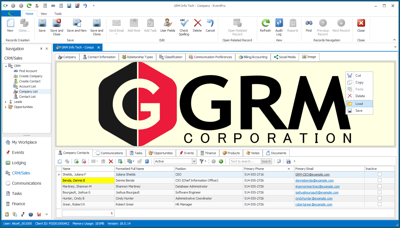Close the GRM Info Tech document tab
Image resolution: width=400 pixels, height=228 pixels.
coord(99,47)
